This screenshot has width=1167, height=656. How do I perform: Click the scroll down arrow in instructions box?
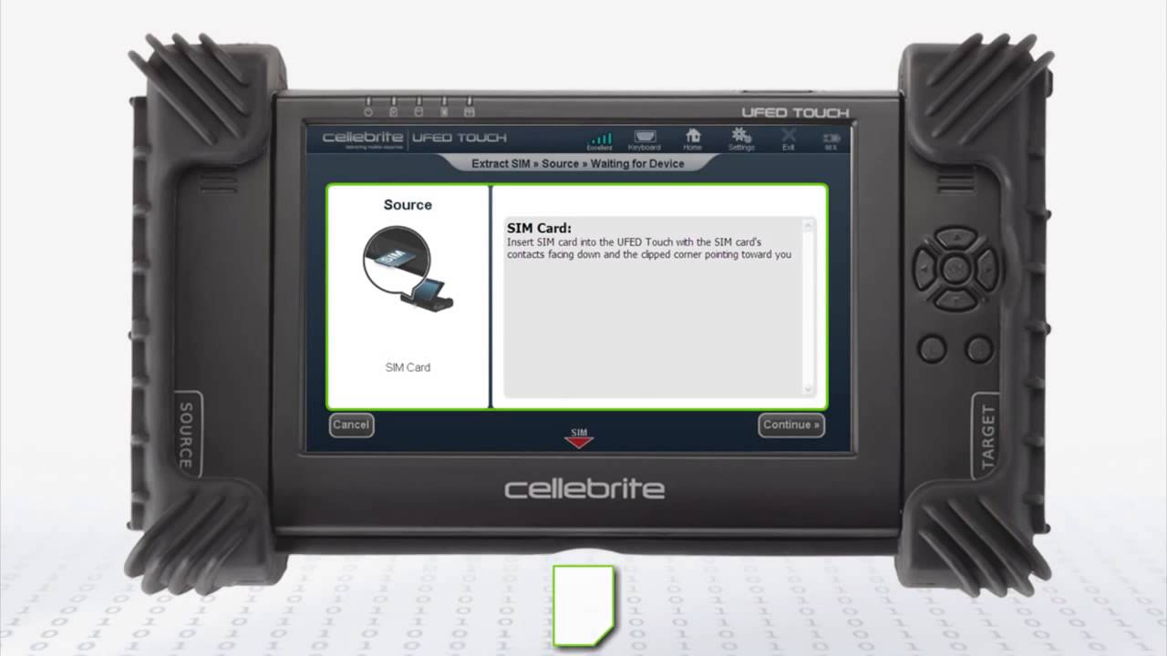808,390
